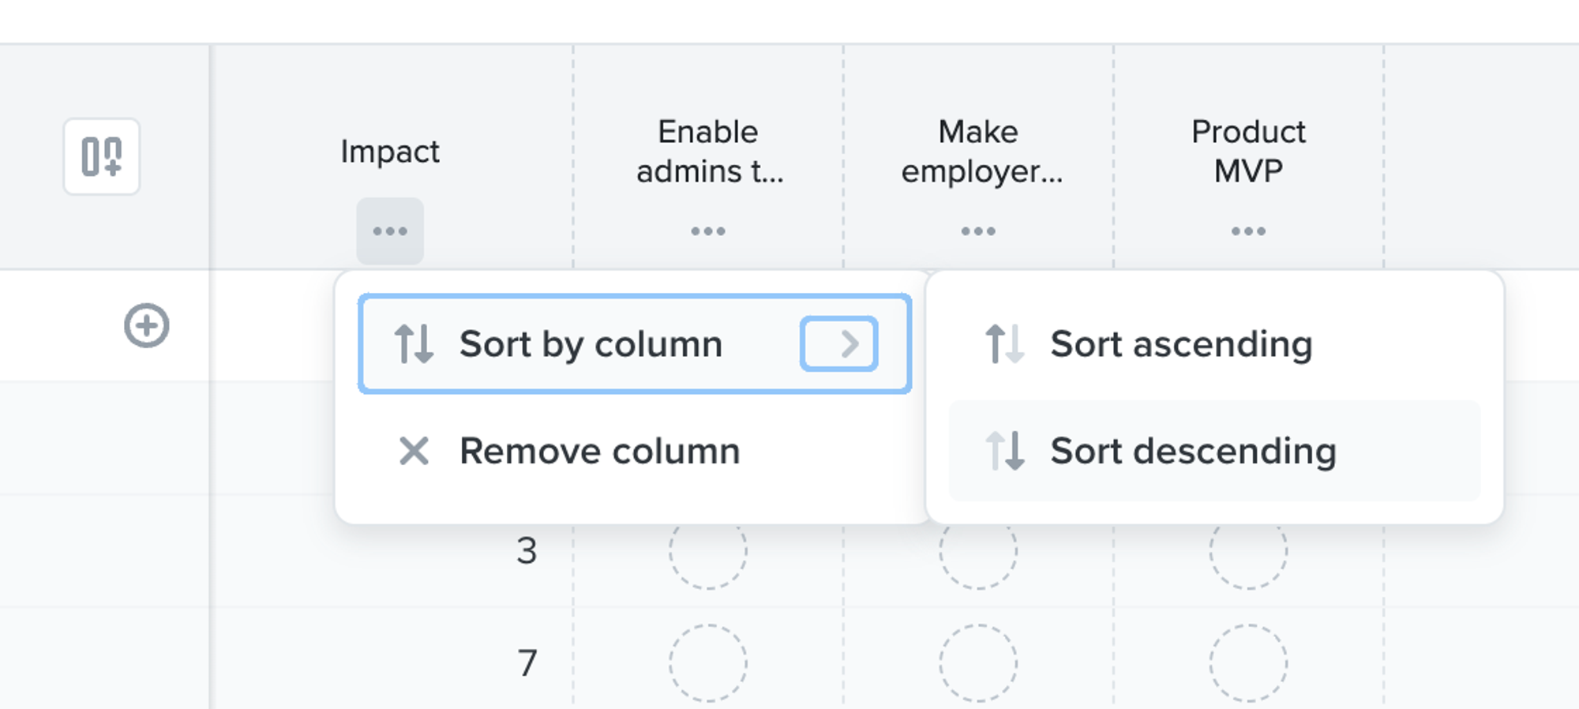
Task: Open the Impact column options menu
Action: 389,231
